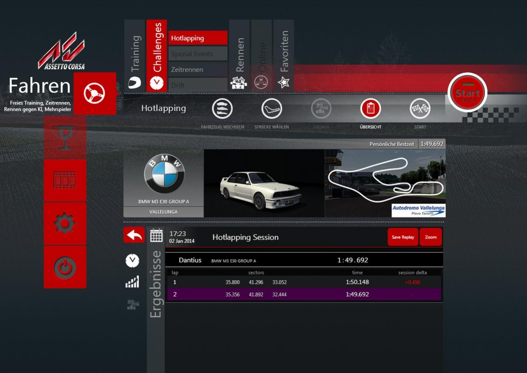
Task: Click lap 1 time 1:50.148
Action: coord(357,282)
